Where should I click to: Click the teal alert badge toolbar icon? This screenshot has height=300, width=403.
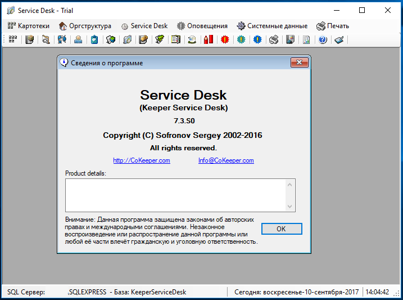click(x=241, y=39)
